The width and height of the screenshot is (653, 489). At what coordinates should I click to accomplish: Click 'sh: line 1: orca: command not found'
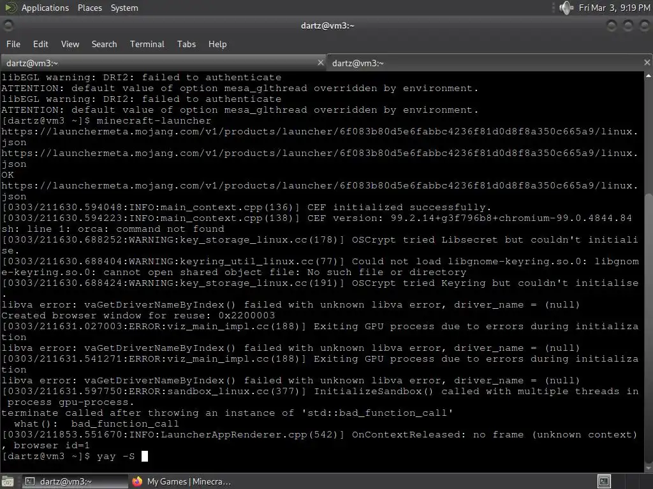113,229
